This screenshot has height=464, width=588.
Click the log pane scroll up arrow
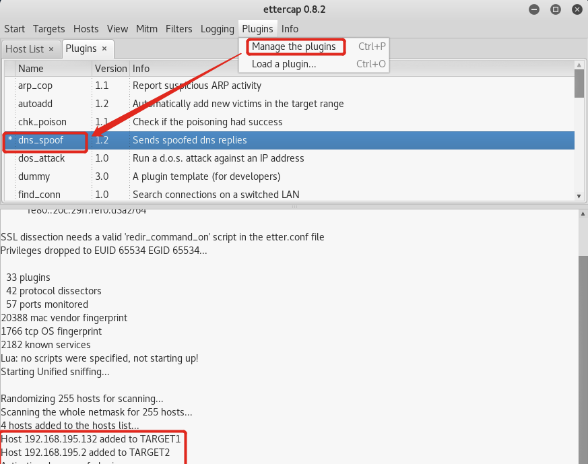click(583, 214)
